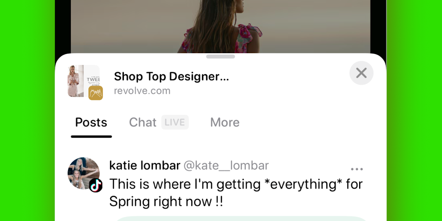Open the Chat tab

click(142, 123)
